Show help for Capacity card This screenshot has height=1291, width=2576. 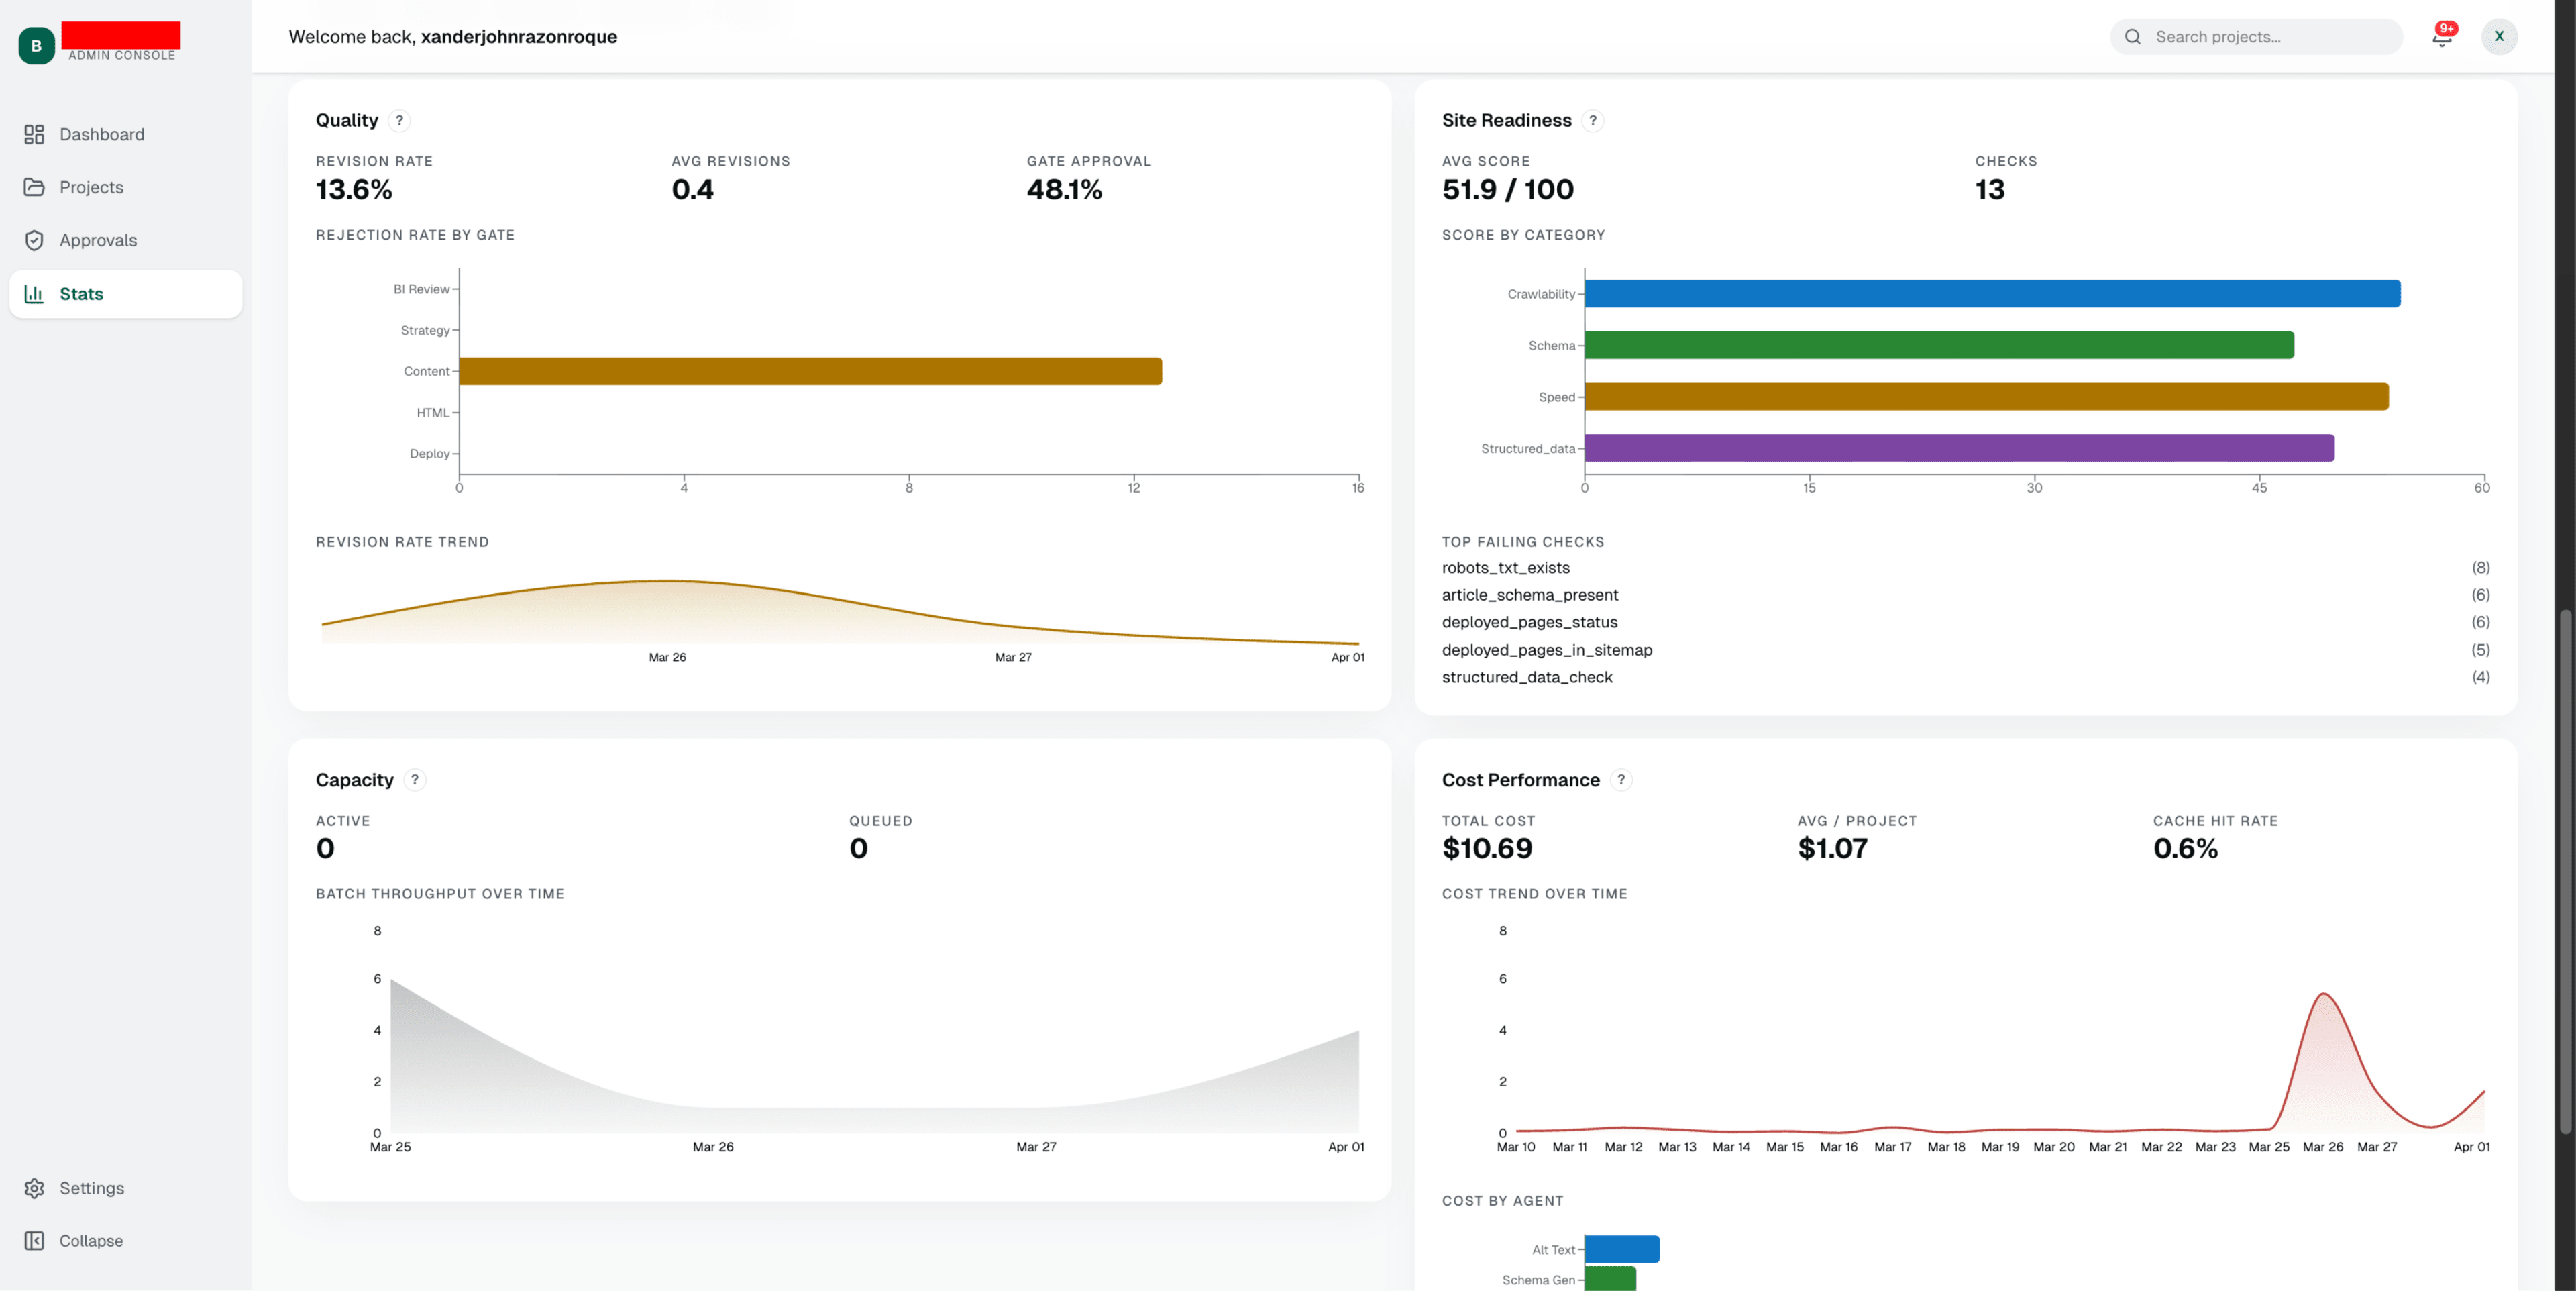(415, 780)
